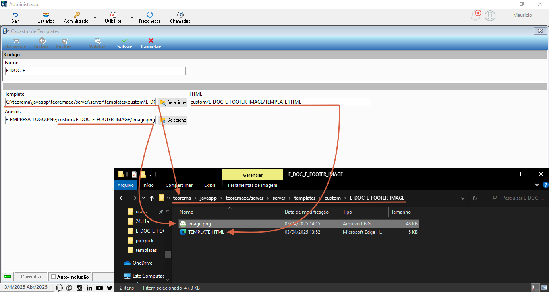Click Selecione button beside Template field
This screenshot has width=549, height=292.
tap(172, 102)
